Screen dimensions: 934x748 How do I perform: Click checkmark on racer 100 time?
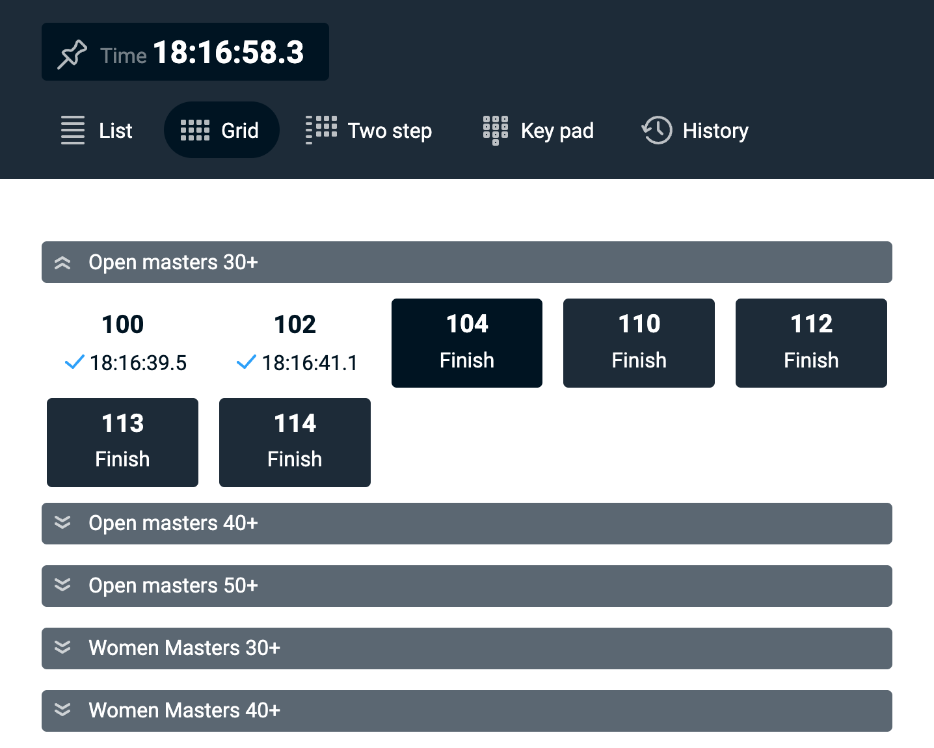click(75, 362)
